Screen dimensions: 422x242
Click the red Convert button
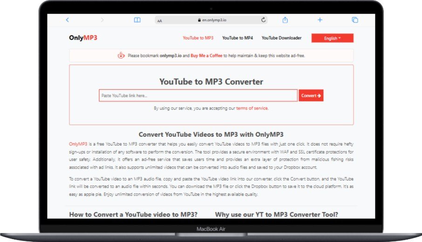point(311,95)
